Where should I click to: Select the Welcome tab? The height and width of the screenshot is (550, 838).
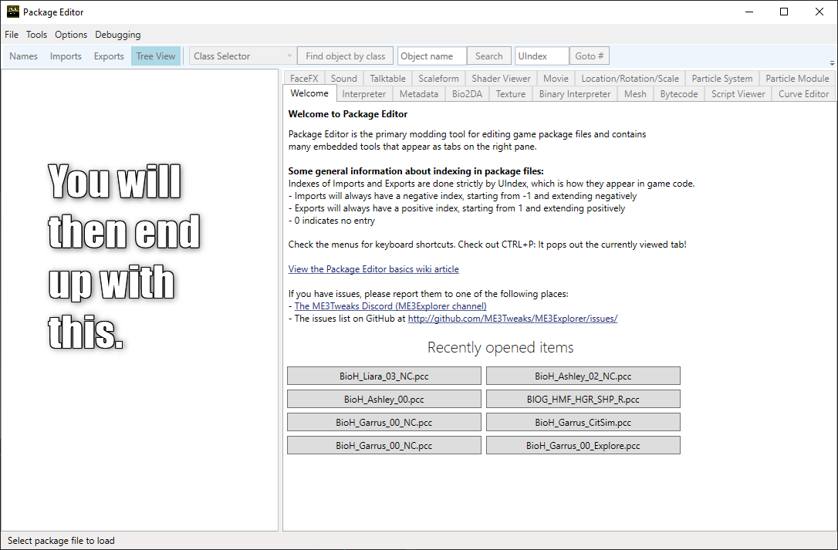(309, 93)
